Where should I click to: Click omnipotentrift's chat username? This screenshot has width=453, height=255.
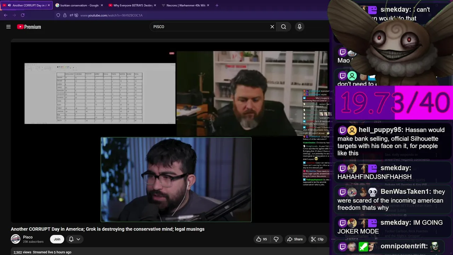tap(404, 246)
